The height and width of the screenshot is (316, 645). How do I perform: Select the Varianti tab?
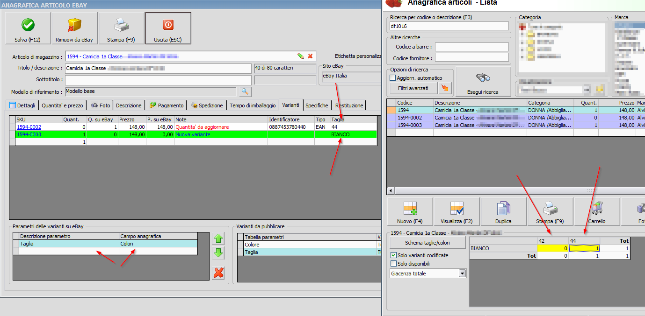pos(291,105)
